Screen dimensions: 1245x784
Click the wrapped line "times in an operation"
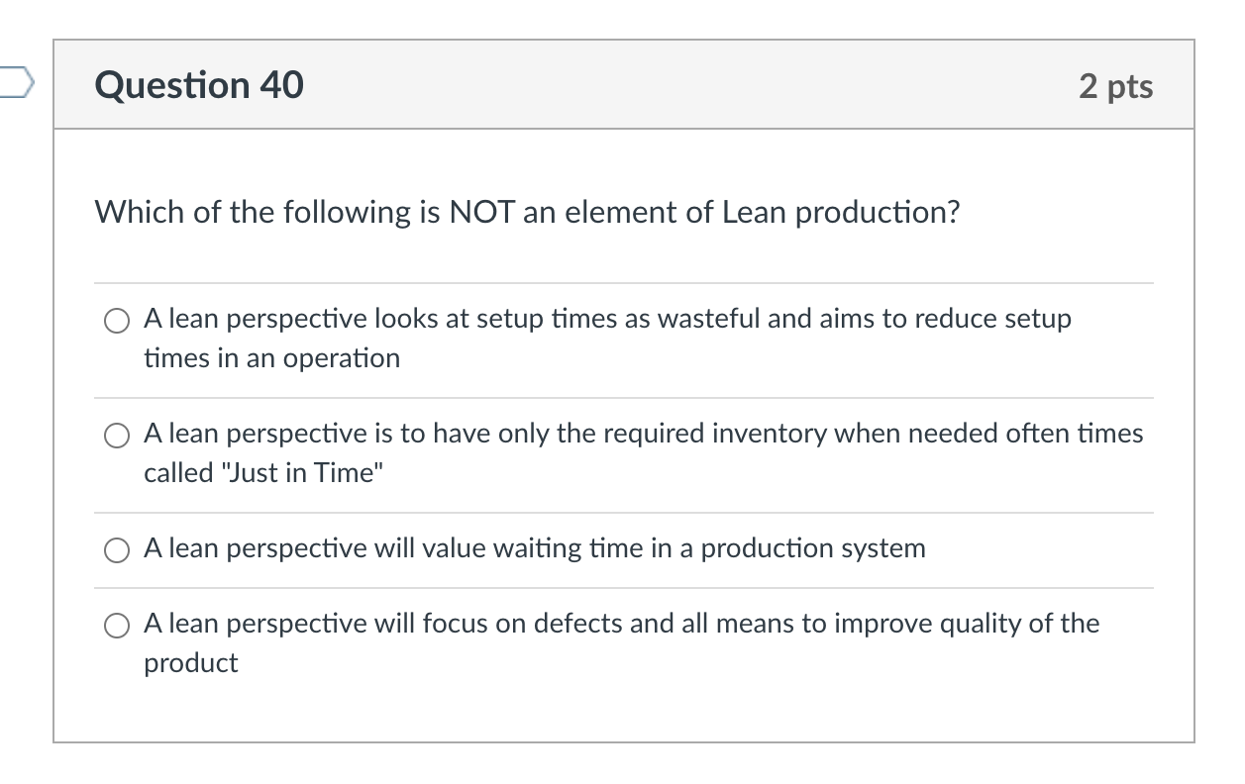point(271,358)
